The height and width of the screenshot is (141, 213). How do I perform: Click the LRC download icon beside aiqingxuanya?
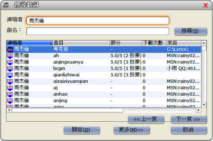pos(10,62)
